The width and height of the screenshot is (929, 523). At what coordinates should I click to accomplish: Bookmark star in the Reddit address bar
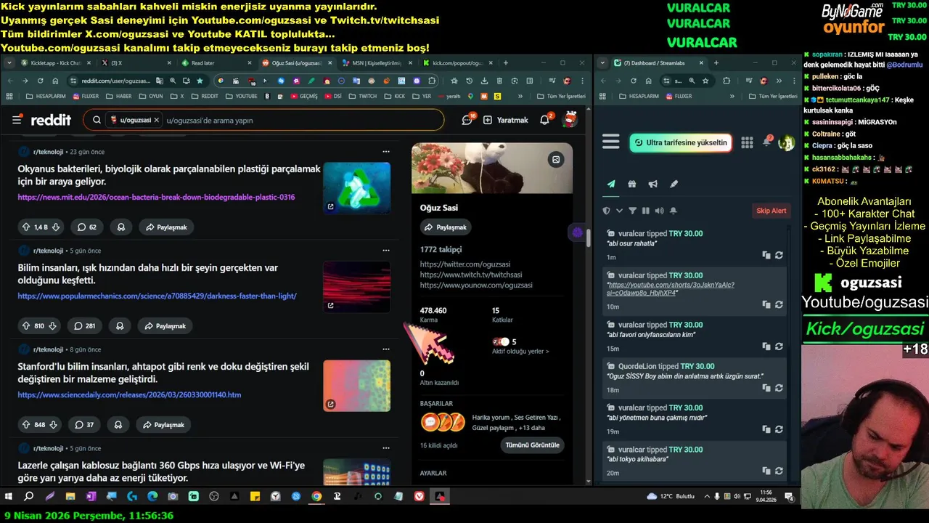pyautogui.click(x=200, y=81)
